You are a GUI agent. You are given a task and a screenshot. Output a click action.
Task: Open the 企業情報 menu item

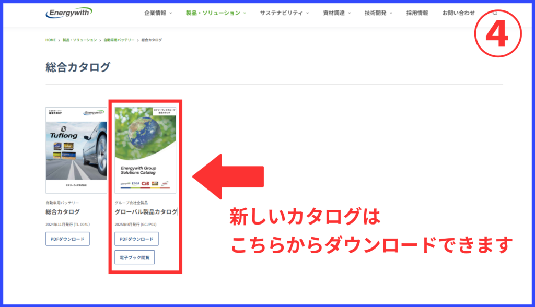click(155, 13)
